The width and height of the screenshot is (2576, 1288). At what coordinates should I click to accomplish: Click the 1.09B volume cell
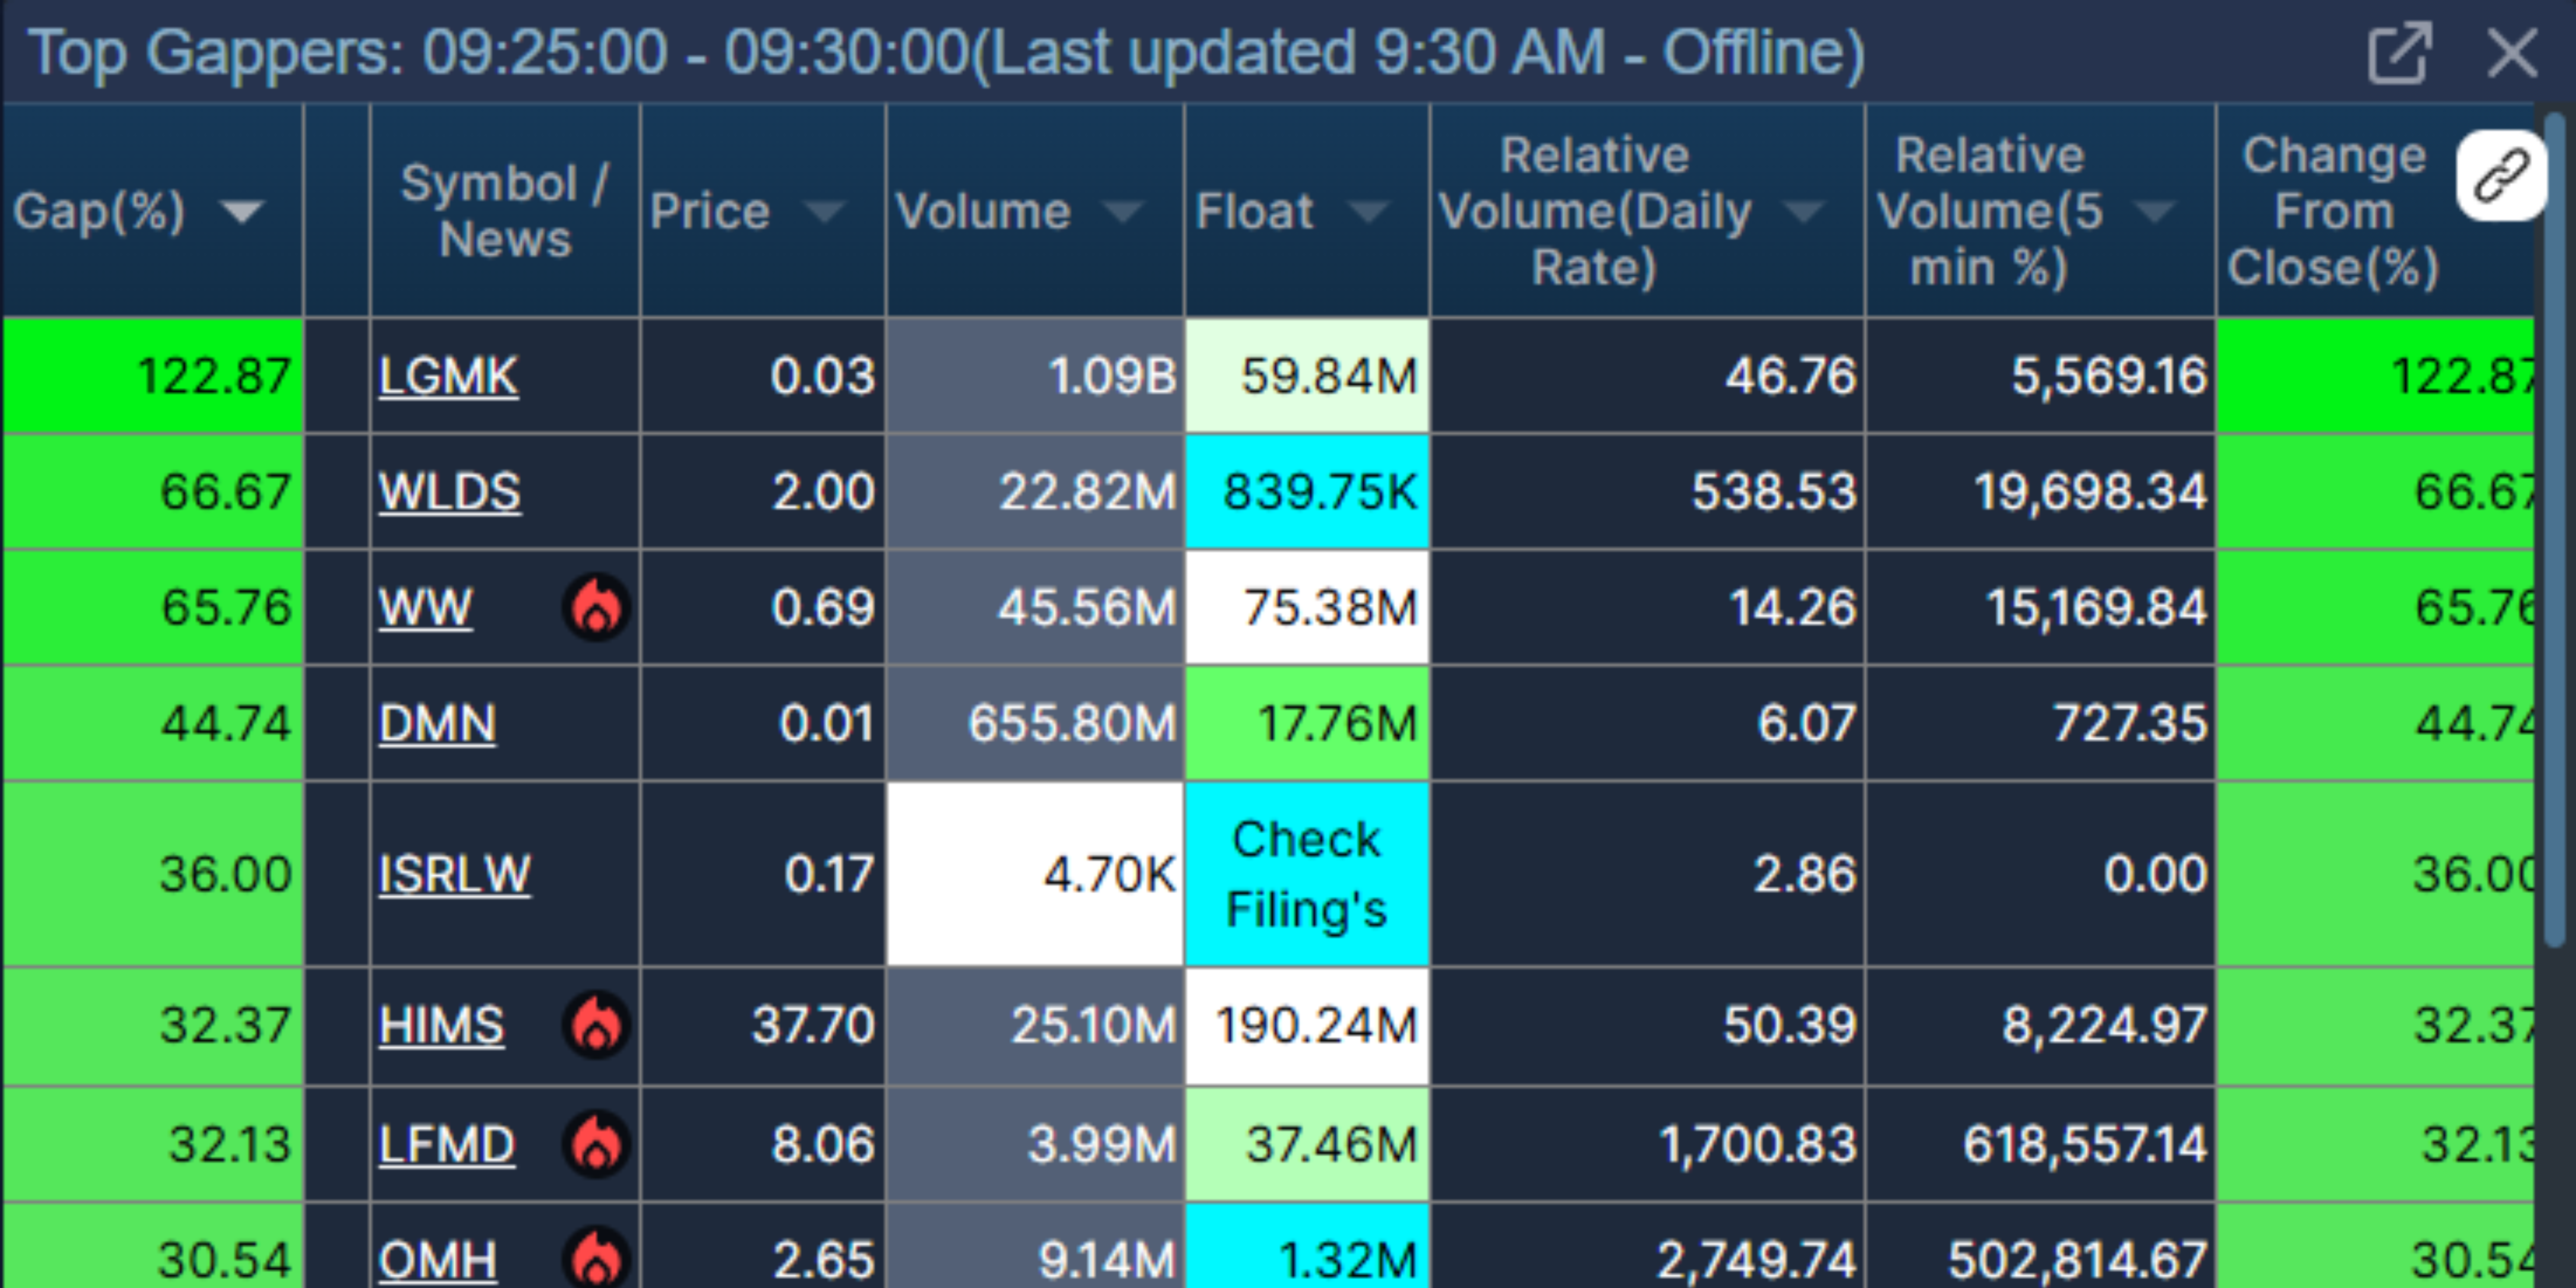(1035, 376)
